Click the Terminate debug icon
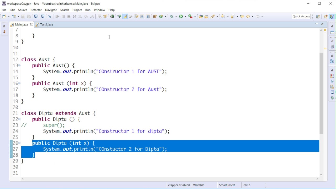This screenshot has width=336, height=189. 69,16
